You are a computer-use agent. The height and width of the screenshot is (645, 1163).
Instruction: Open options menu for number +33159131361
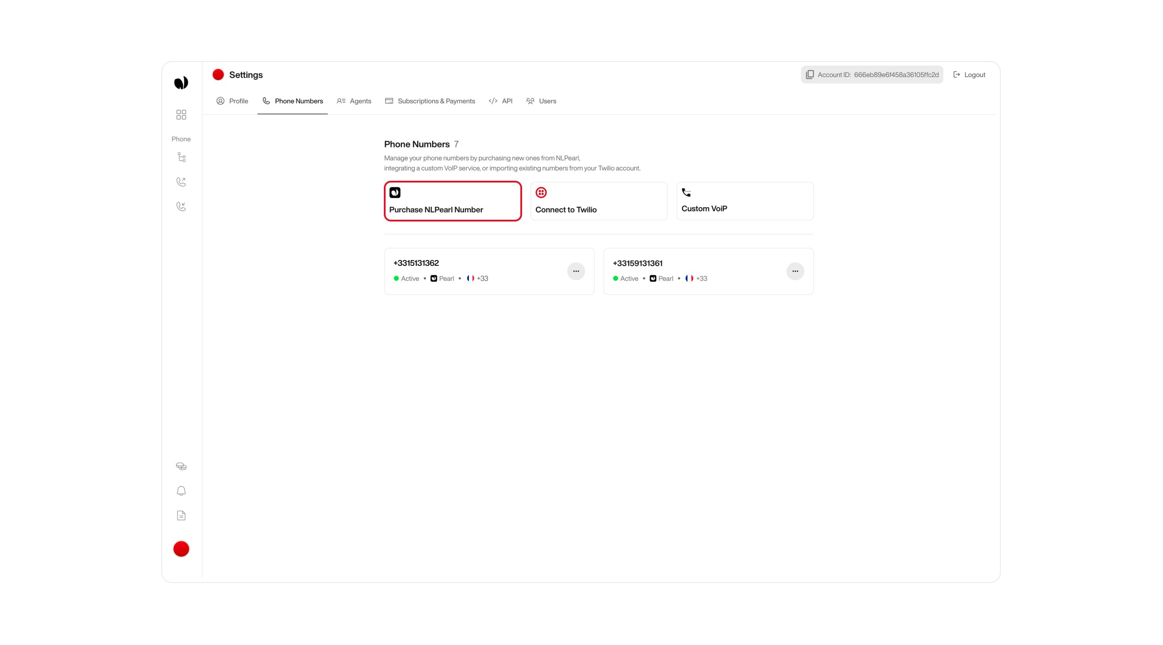click(795, 271)
